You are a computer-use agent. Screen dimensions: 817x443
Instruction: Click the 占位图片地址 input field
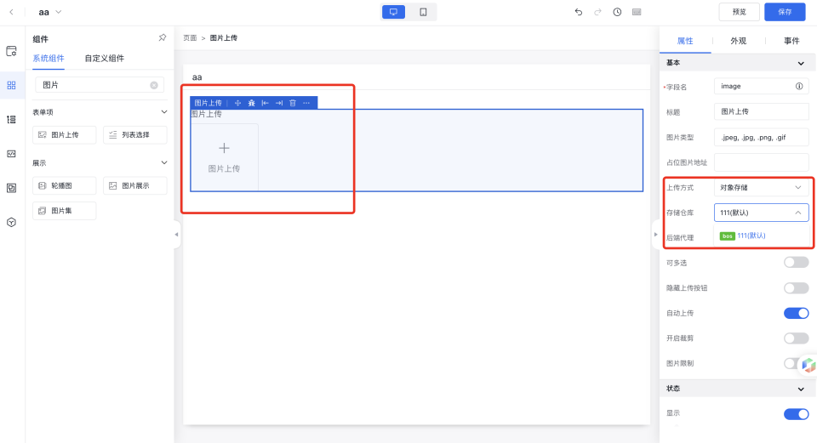point(761,162)
